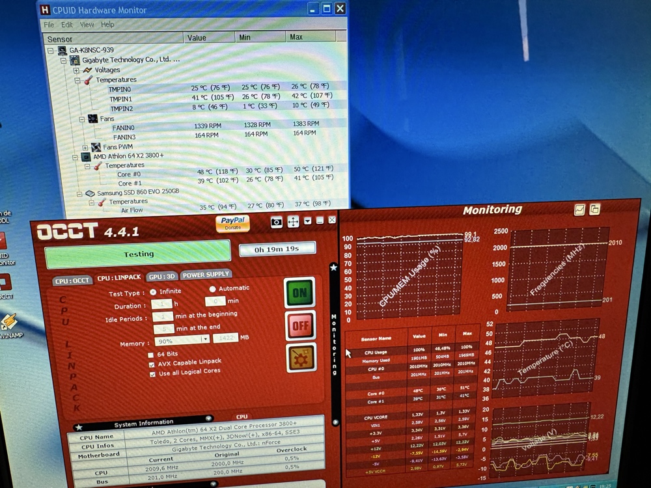This screenshot has width=651, height=488.
Task: Collapse Samsung SSD 860 EVO node
Action: tap(79, 194)
